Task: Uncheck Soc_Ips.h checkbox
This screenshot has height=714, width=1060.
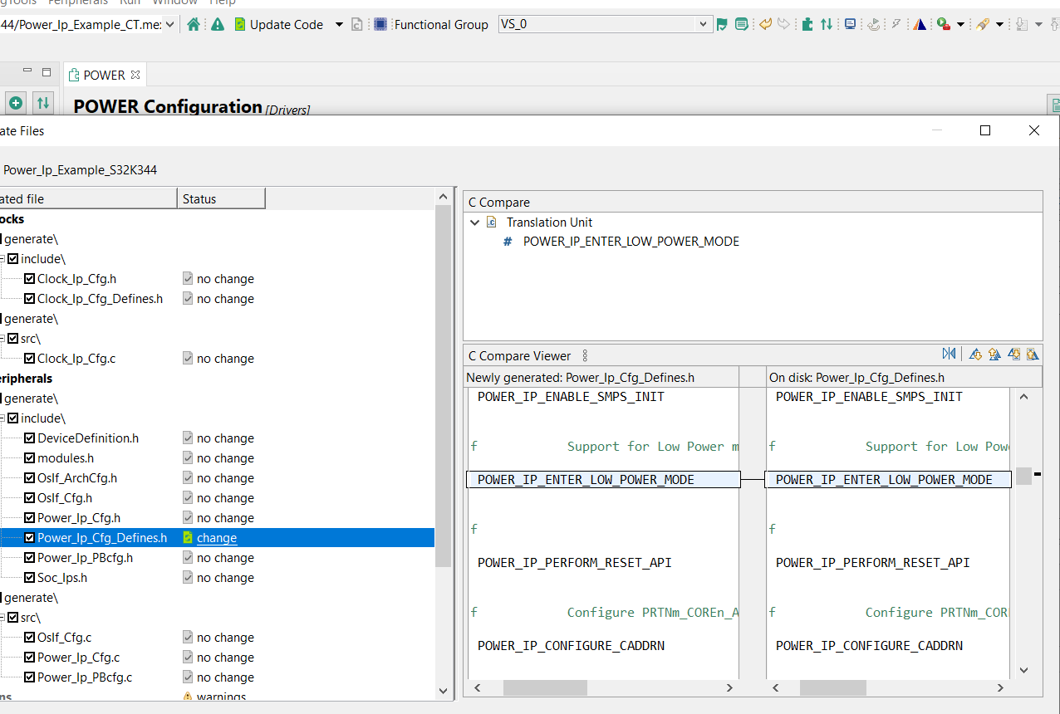Action: coord(29,578)
